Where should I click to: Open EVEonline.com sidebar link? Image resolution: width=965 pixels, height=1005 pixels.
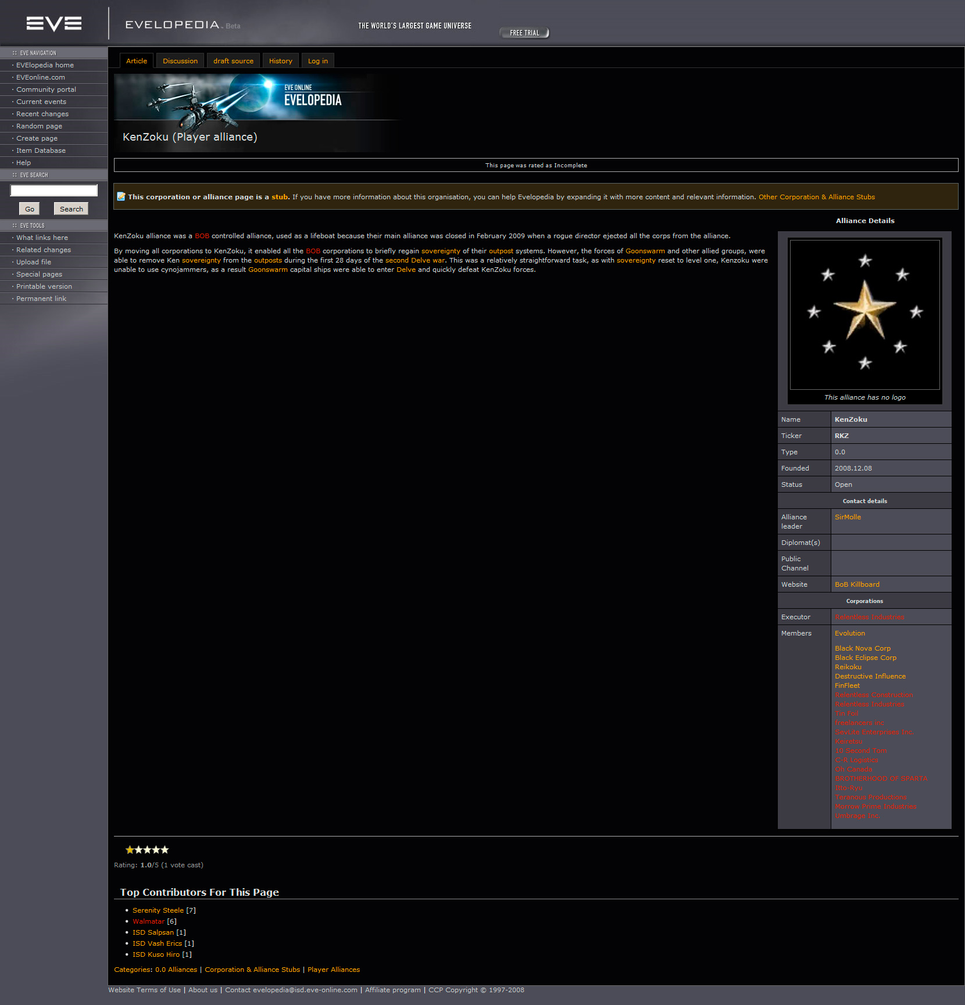[41, 77]
